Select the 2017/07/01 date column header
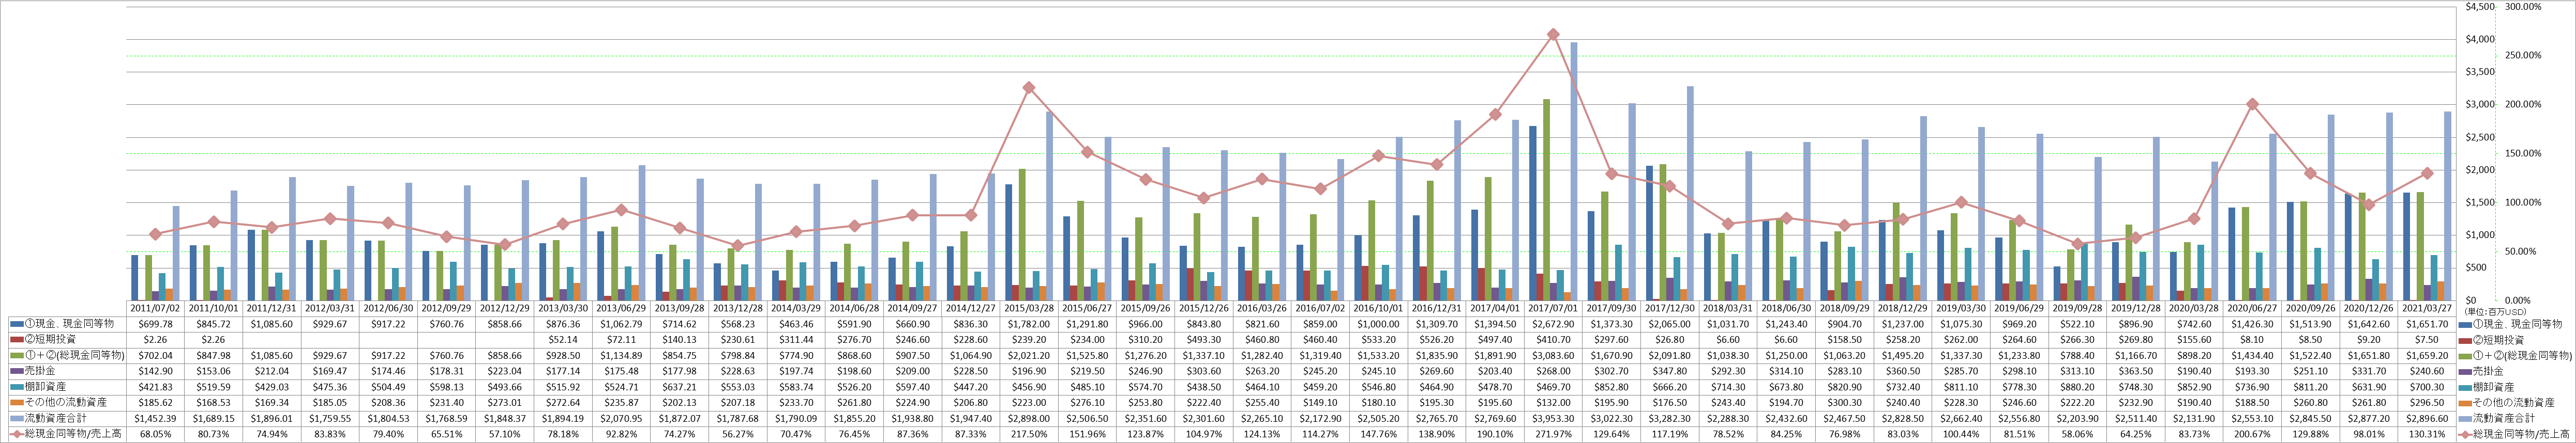2576x443 pixels. coord(1553,309)
